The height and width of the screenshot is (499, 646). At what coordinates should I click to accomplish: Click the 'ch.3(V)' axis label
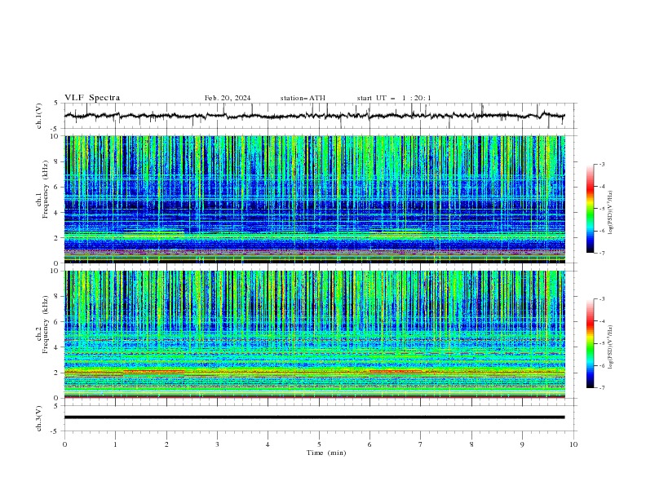tap(39, 418)
